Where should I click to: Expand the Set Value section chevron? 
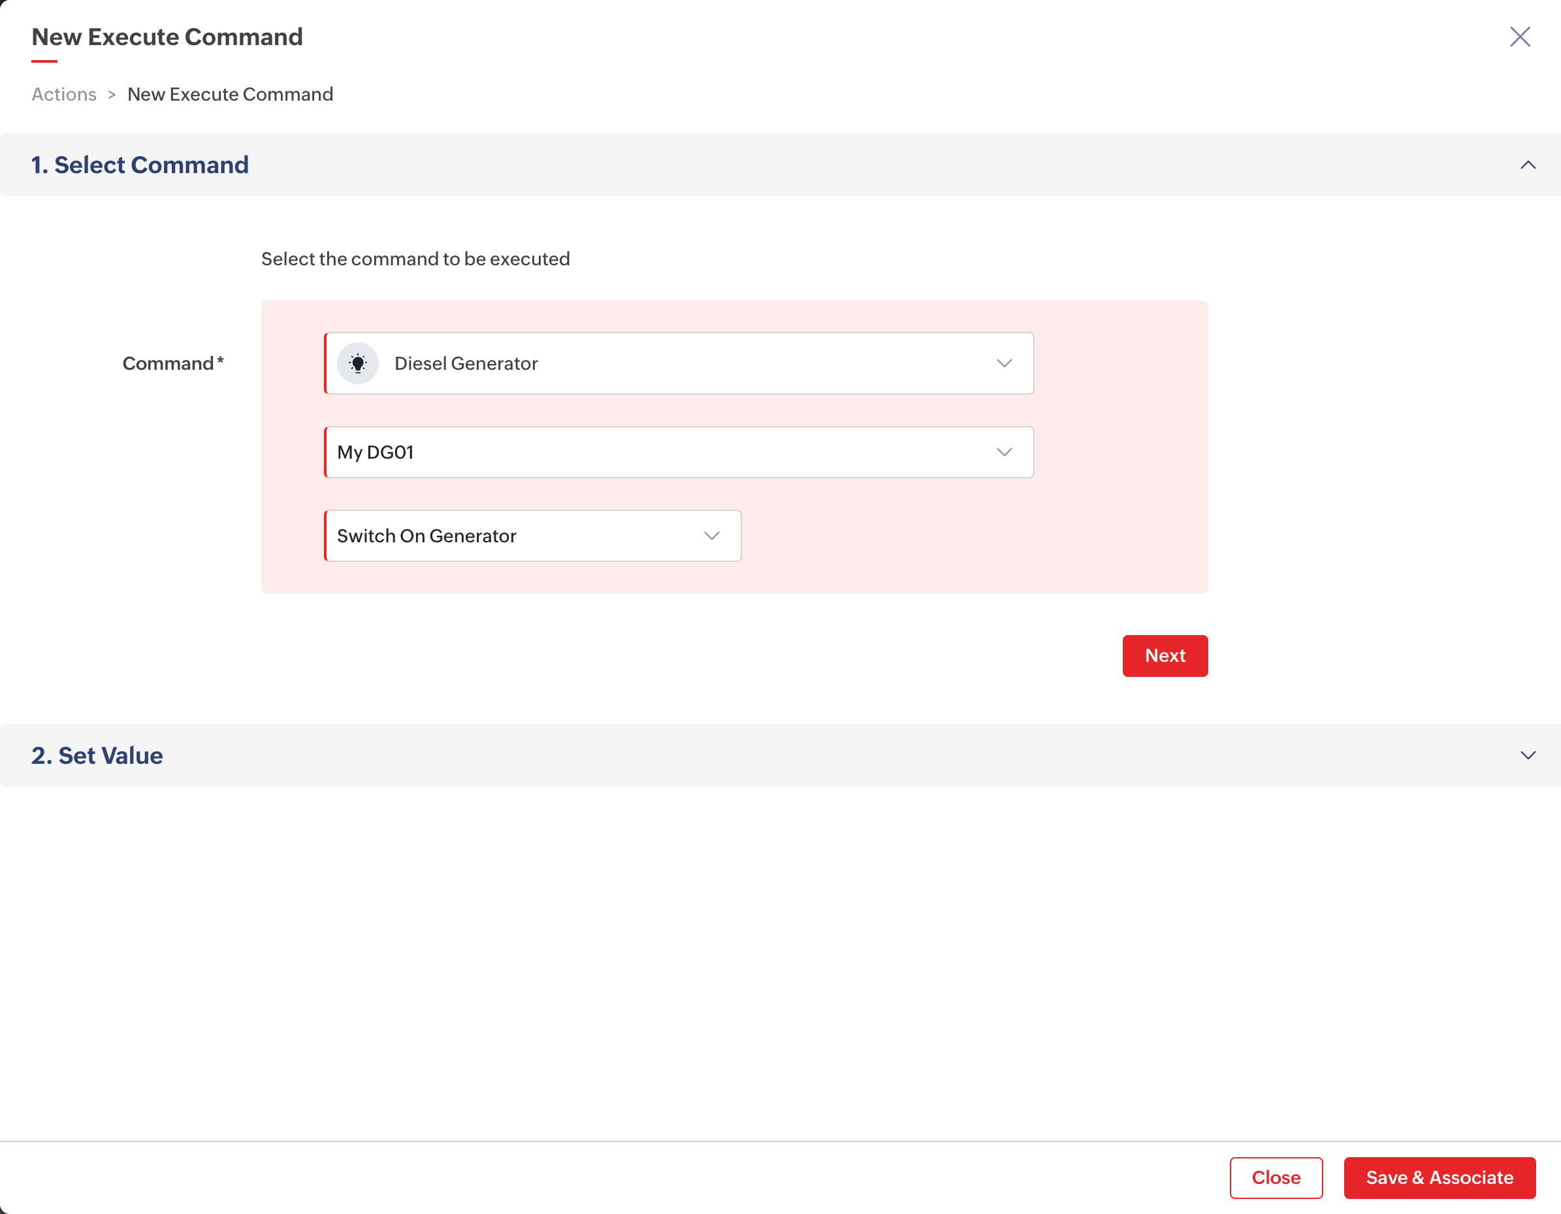click(1528, 756)
